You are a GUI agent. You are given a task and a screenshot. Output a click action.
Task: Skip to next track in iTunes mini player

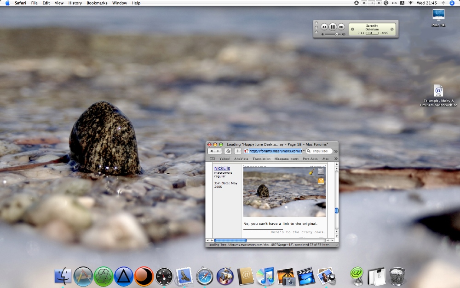(341, 27)
